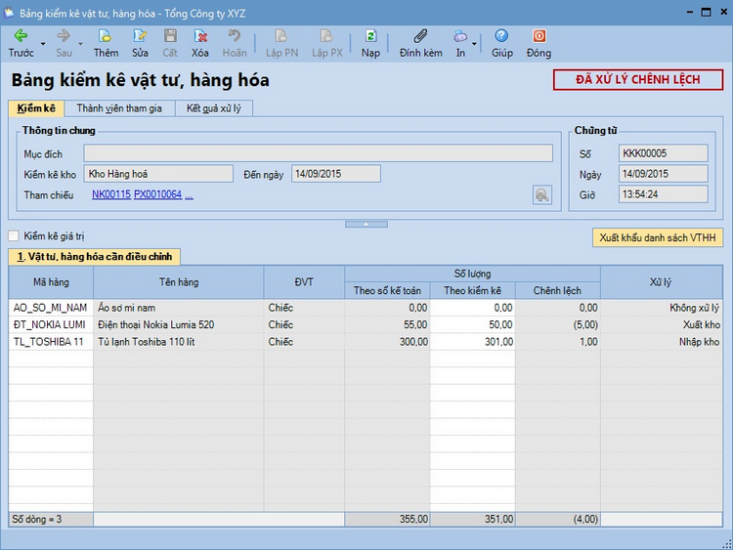Click the ĐVT column header

(x=304, y=282)
